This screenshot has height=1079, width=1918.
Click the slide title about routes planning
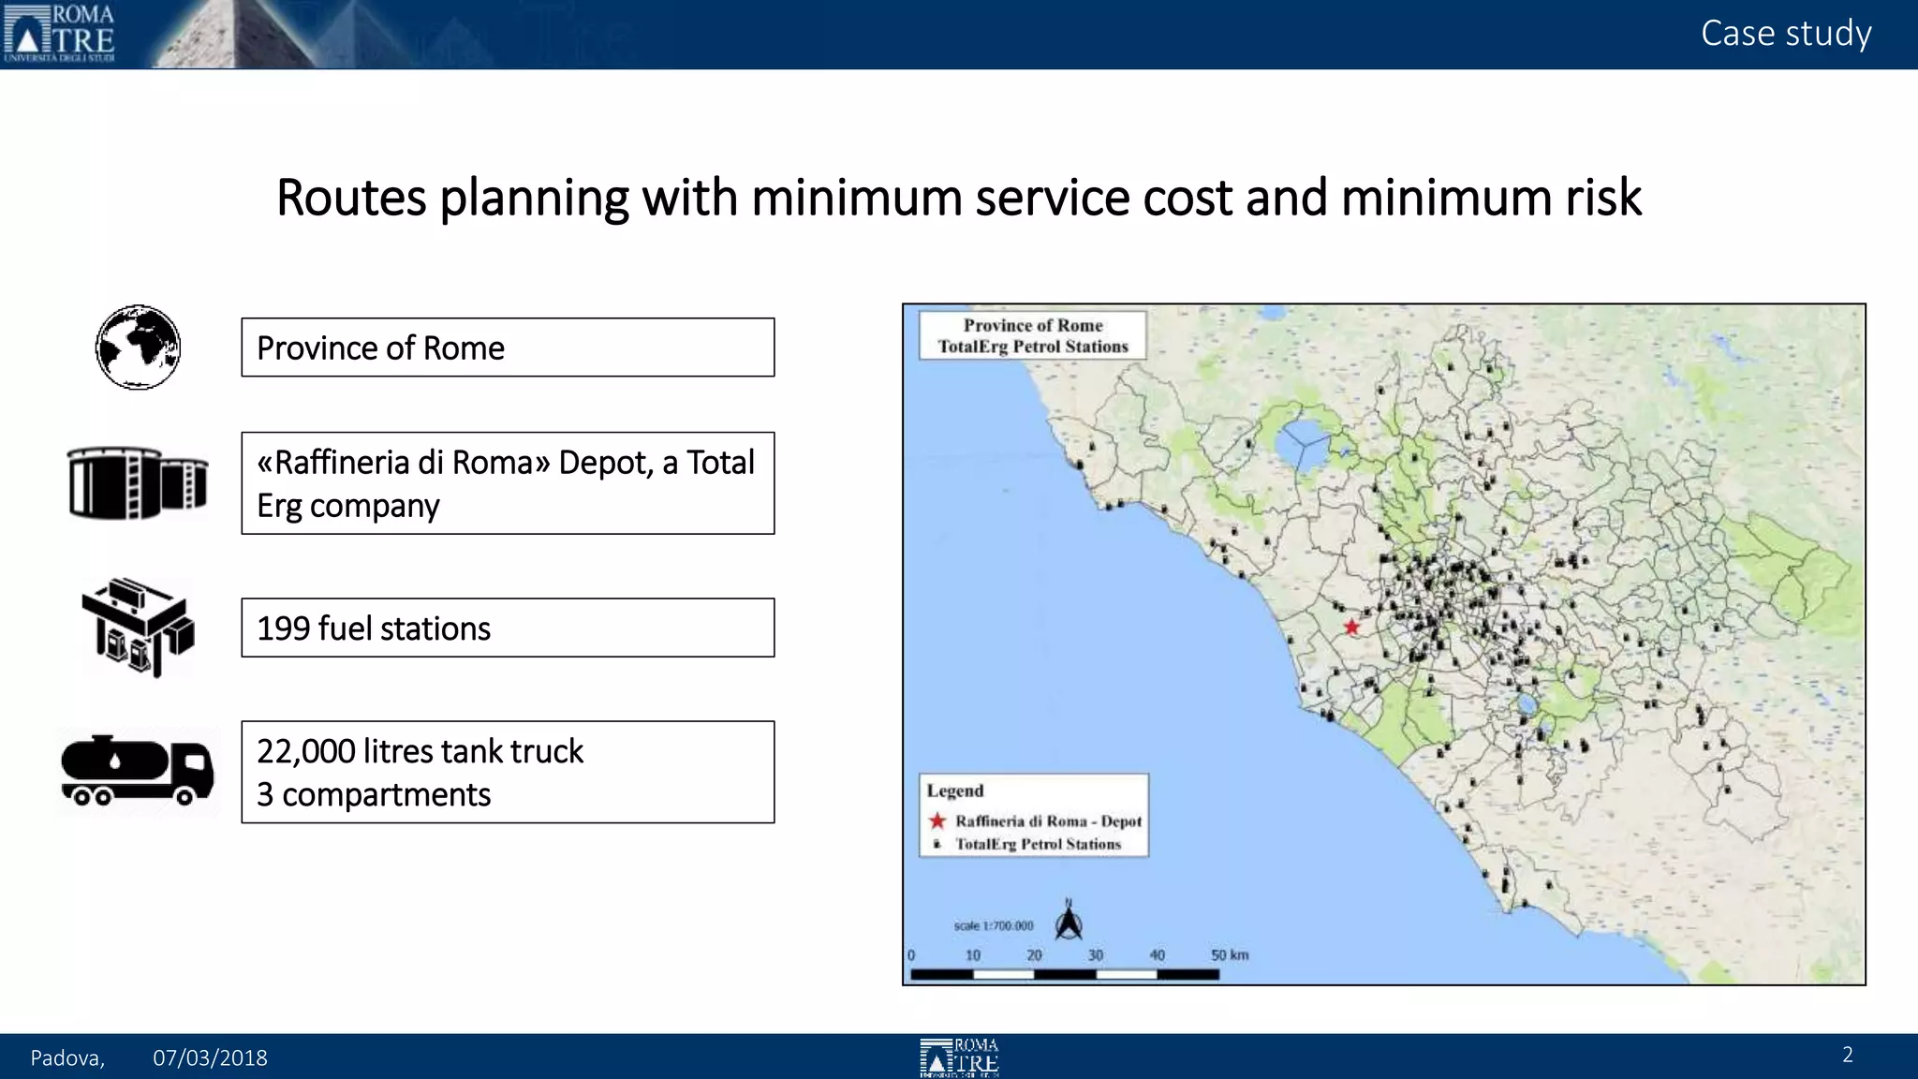[958, 198]
